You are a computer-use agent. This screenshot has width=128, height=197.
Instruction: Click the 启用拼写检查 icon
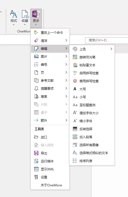75,73
